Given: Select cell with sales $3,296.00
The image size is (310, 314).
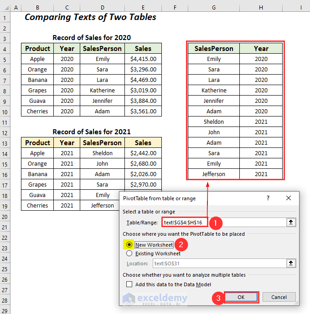Looking at the screenshot, I should [x=143, y=69].
